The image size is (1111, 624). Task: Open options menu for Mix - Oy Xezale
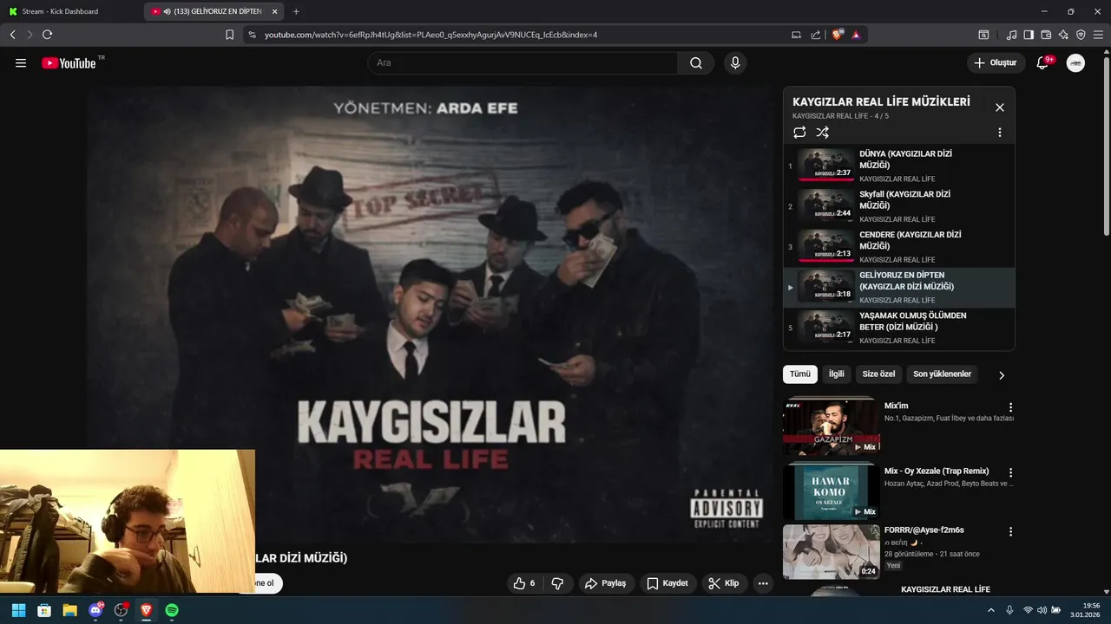pyautogui.click(x=1010, y=472)
